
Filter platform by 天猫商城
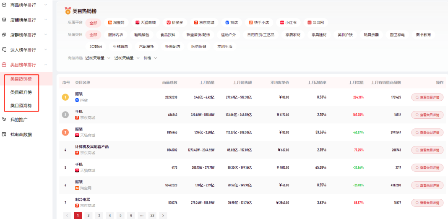[x=146, y=23]
